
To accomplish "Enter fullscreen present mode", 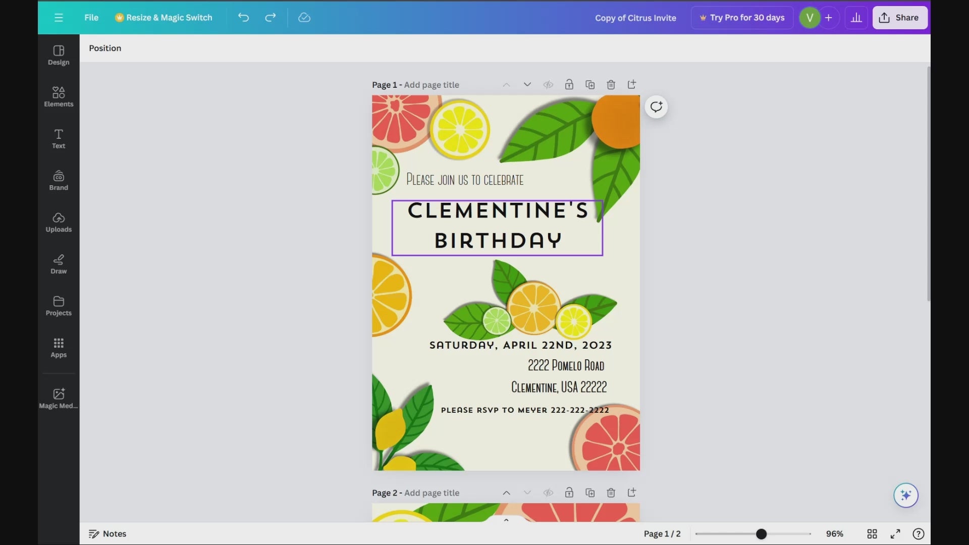I will 895,534.
